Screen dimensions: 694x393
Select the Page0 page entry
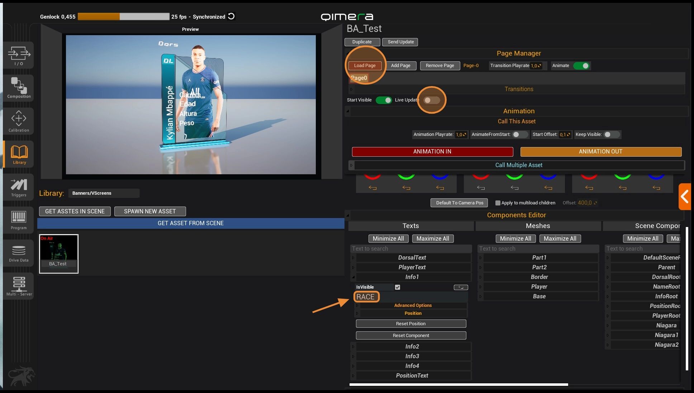click(359, 78)
